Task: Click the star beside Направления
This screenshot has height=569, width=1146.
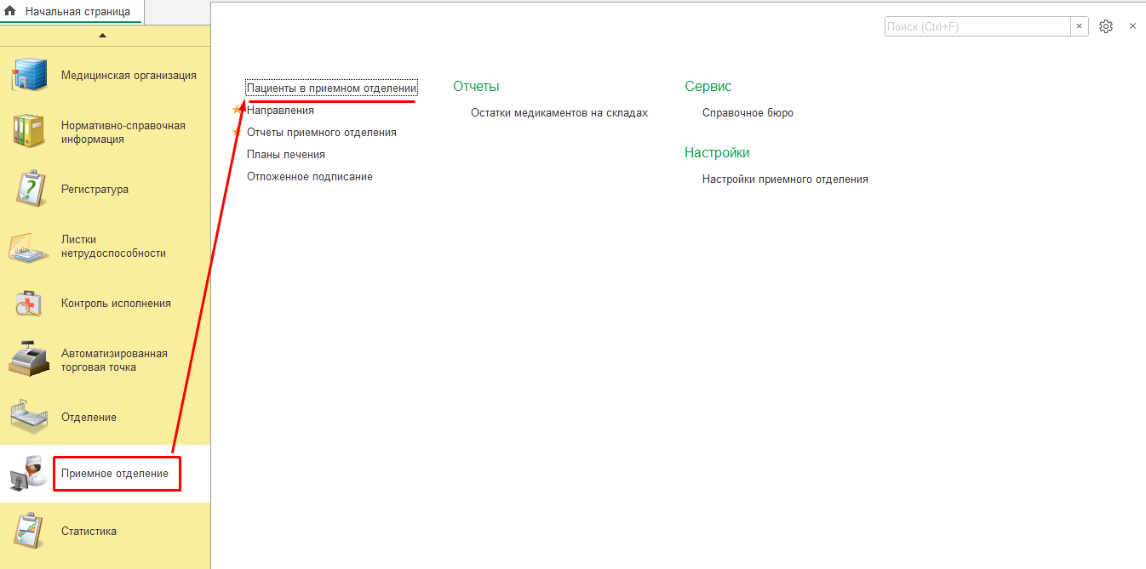Action: [238, 110]
